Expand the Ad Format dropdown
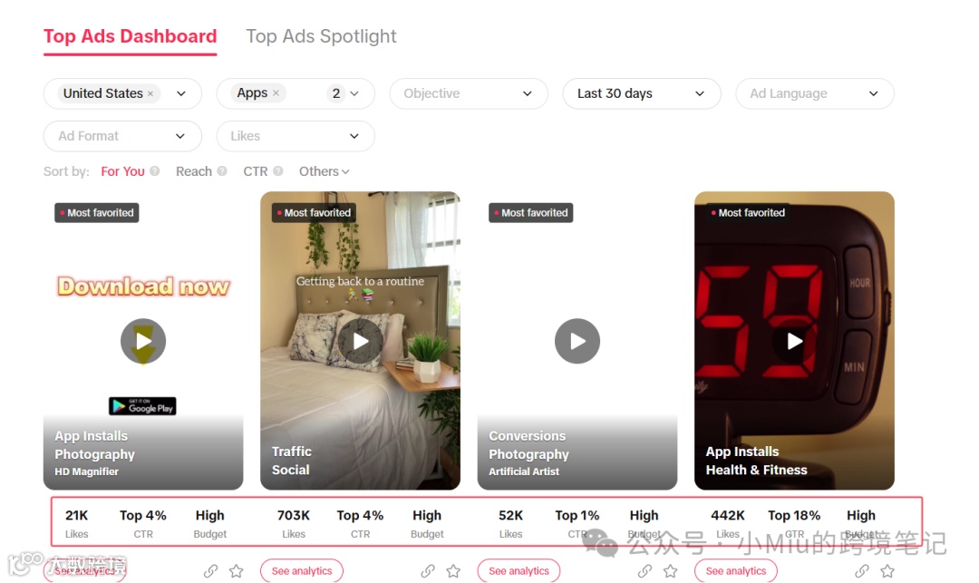Image resolution: width=979 pixels, height=583 pixels. click(122, 136)
